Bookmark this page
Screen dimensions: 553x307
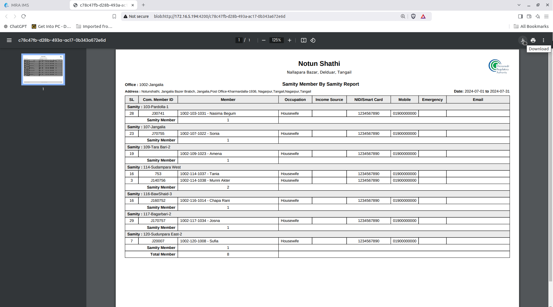click(x=114, y=16)
